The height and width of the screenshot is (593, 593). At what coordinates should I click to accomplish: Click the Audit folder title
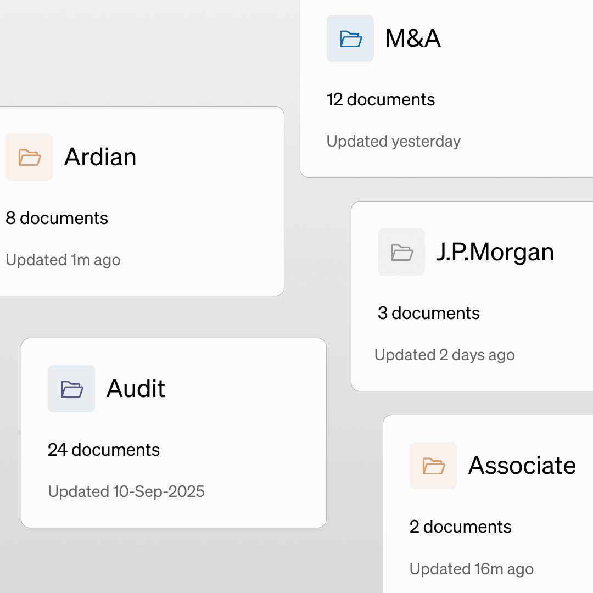tap(135, 389)
